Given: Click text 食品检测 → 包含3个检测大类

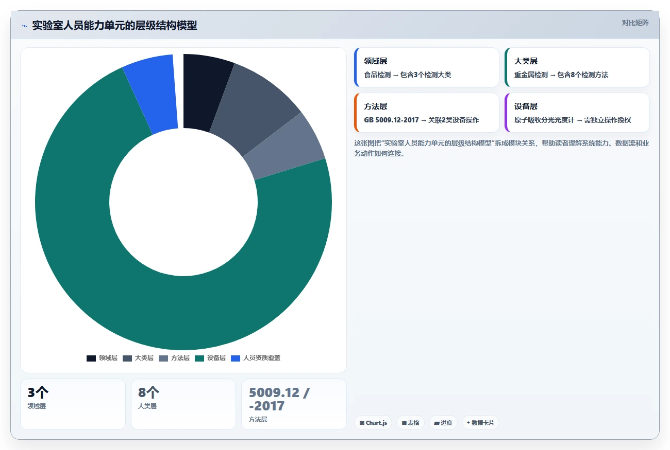Looking at the screenshot, I should click(407, 75).
